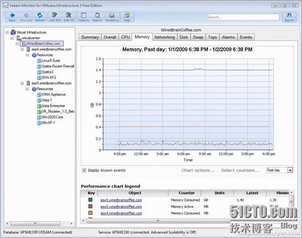
Task: Collapse the Resources node under esx4
Action: point(27,55)
